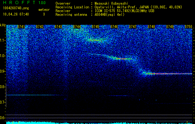Click the ICOM IC-575 receiver text

tap(124, 11)
